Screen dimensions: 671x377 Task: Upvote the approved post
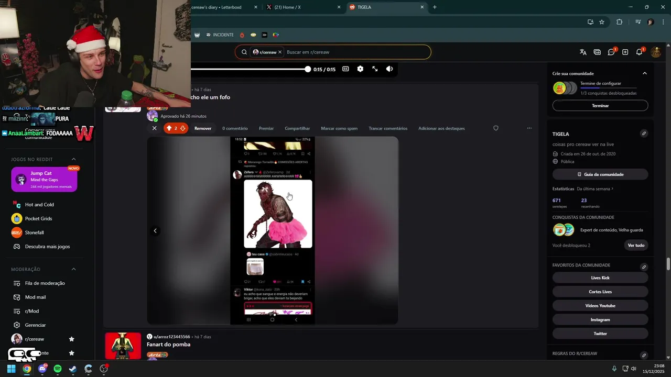tap(169, 128)
